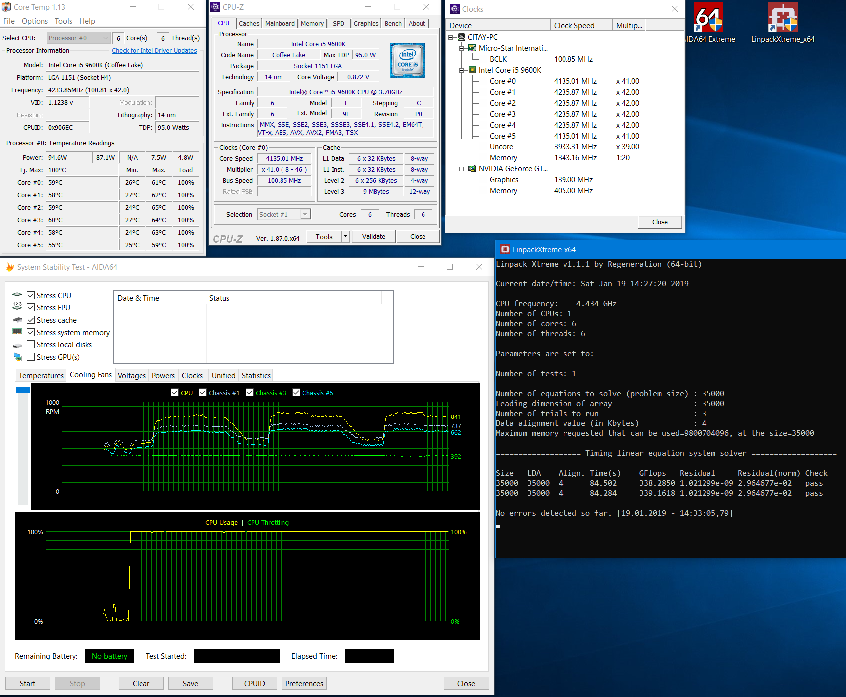846x697 pixels.
Task: Click the Start button in AIDA64
Action: tap(28, 683)
